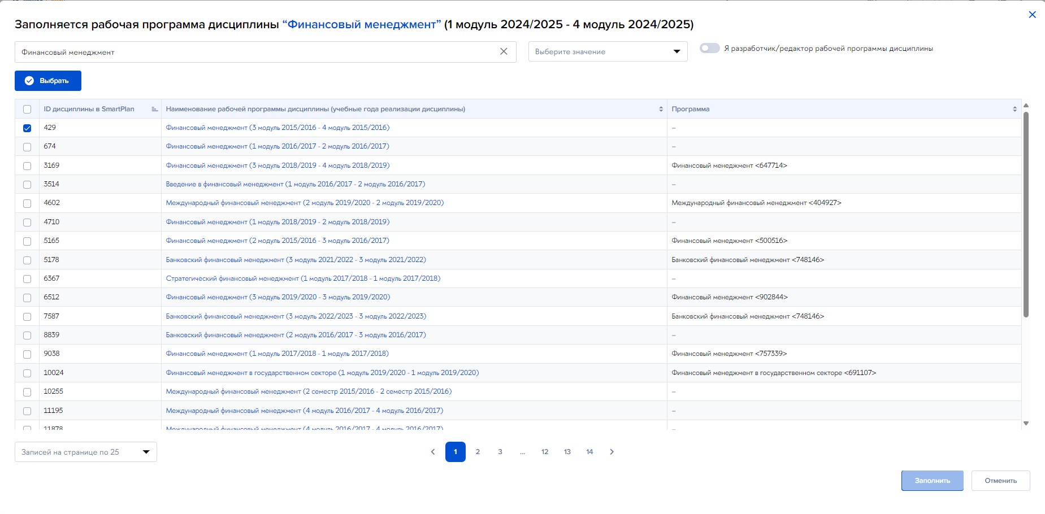Sort by ID дисциплины column icon
1045x514 pixels.
point(154,109)
